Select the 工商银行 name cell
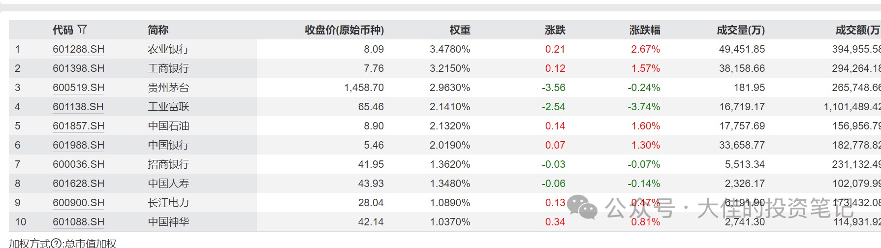 168,68
